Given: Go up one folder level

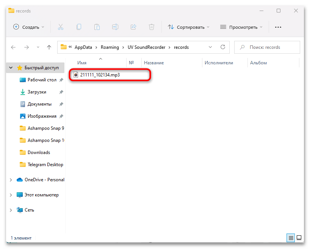Looking at the screenshot, I should tap(49, 47).
